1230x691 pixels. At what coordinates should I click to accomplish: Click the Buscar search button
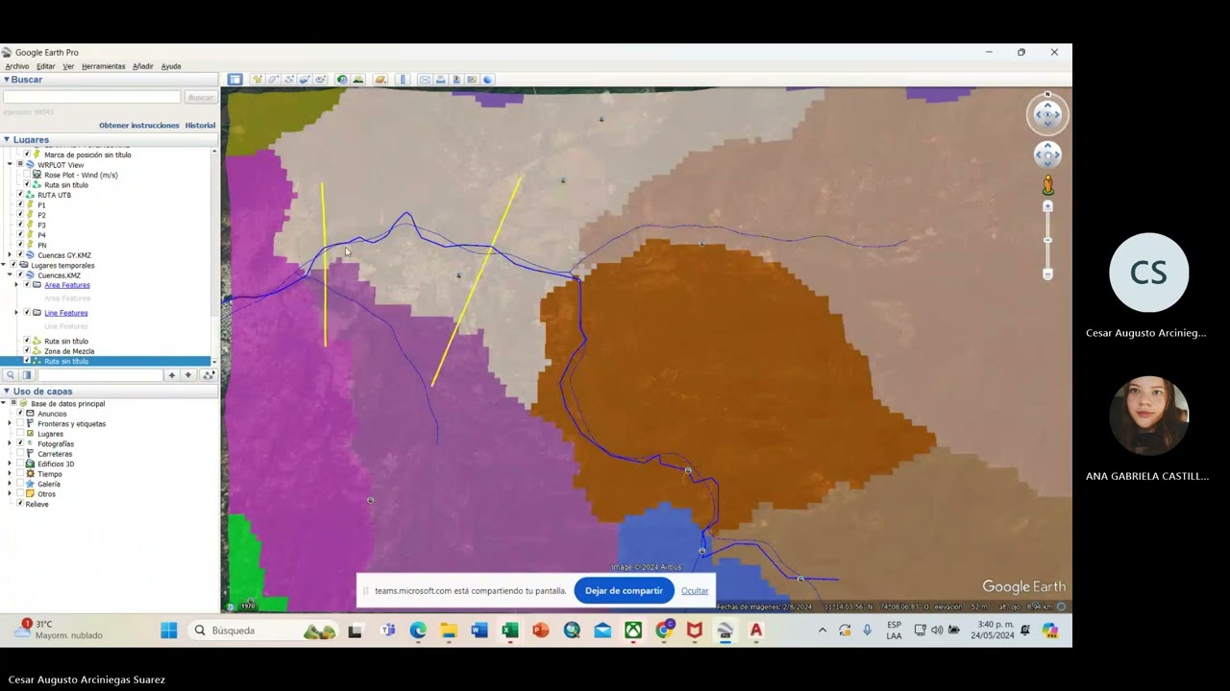point(200,97)
